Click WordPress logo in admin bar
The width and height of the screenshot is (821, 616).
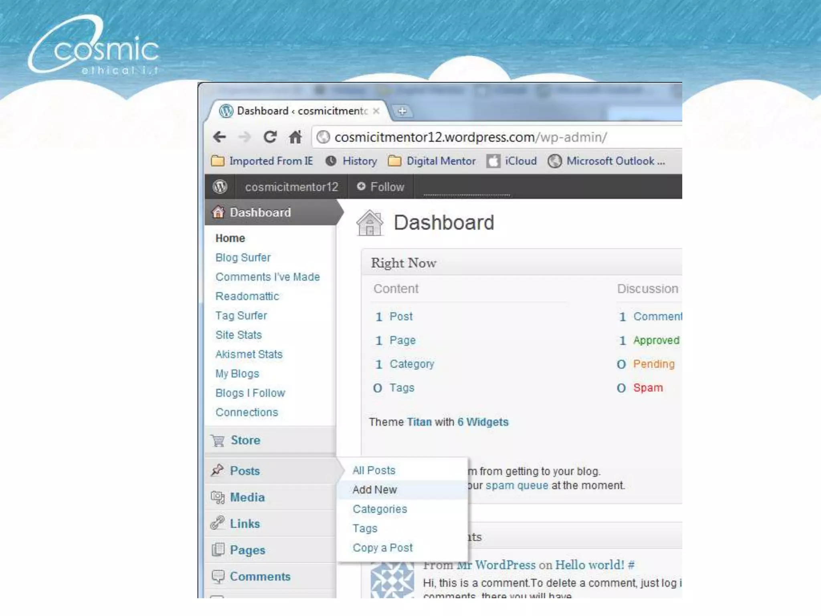[x=220, y=186]
